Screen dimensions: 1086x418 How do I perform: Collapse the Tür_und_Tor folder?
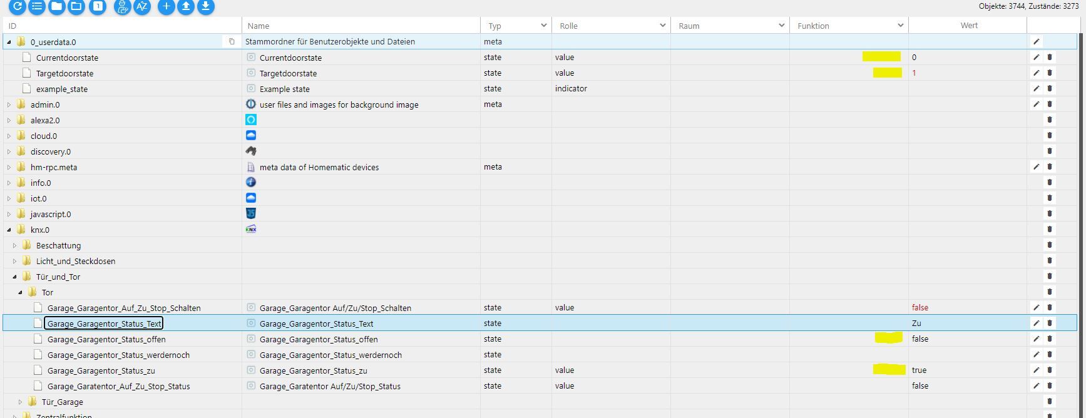[15, 277]
